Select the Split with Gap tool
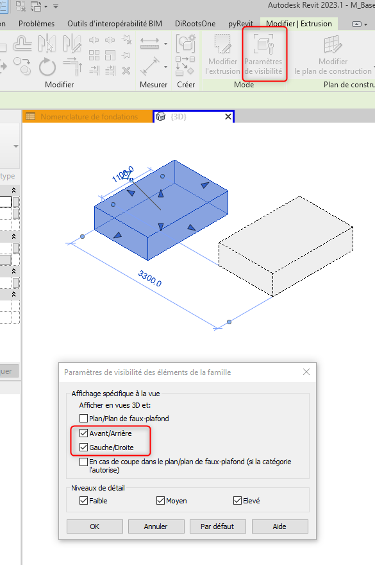Viewport: 375px width, 565px height. tap(110, 40)
